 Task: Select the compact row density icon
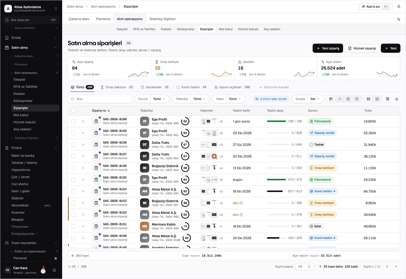pos(377,99)
